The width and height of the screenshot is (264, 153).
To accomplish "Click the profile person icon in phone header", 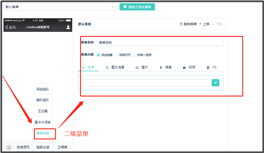I will 68,27.
